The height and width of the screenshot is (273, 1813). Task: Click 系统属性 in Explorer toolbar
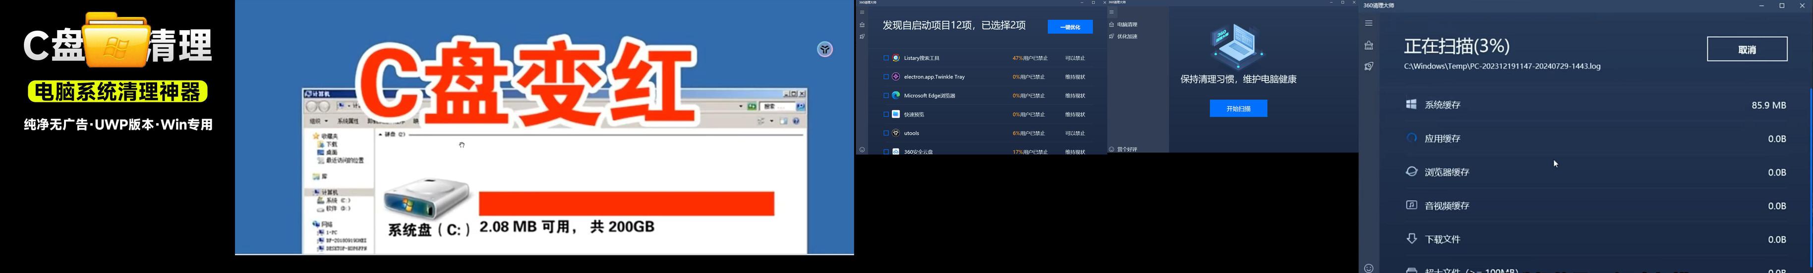pyautogui.click(x=349, y=121)
